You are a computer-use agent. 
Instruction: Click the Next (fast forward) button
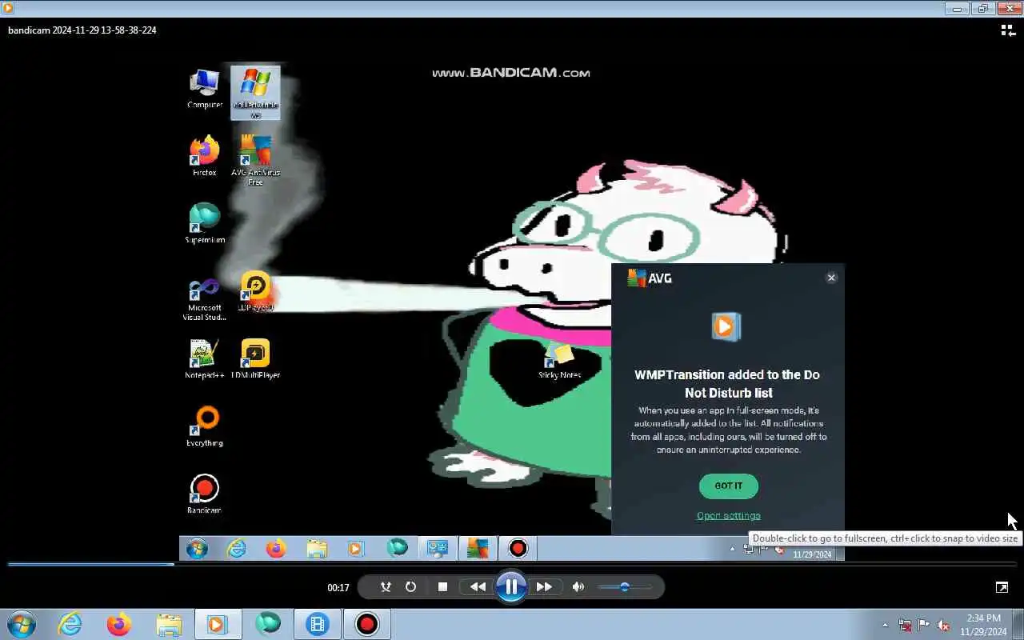pos(544,587)
